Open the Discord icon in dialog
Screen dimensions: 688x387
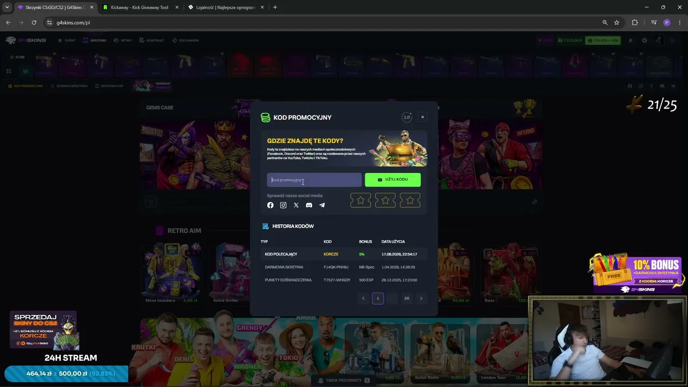pyautogui.click(x=309, y=205)
